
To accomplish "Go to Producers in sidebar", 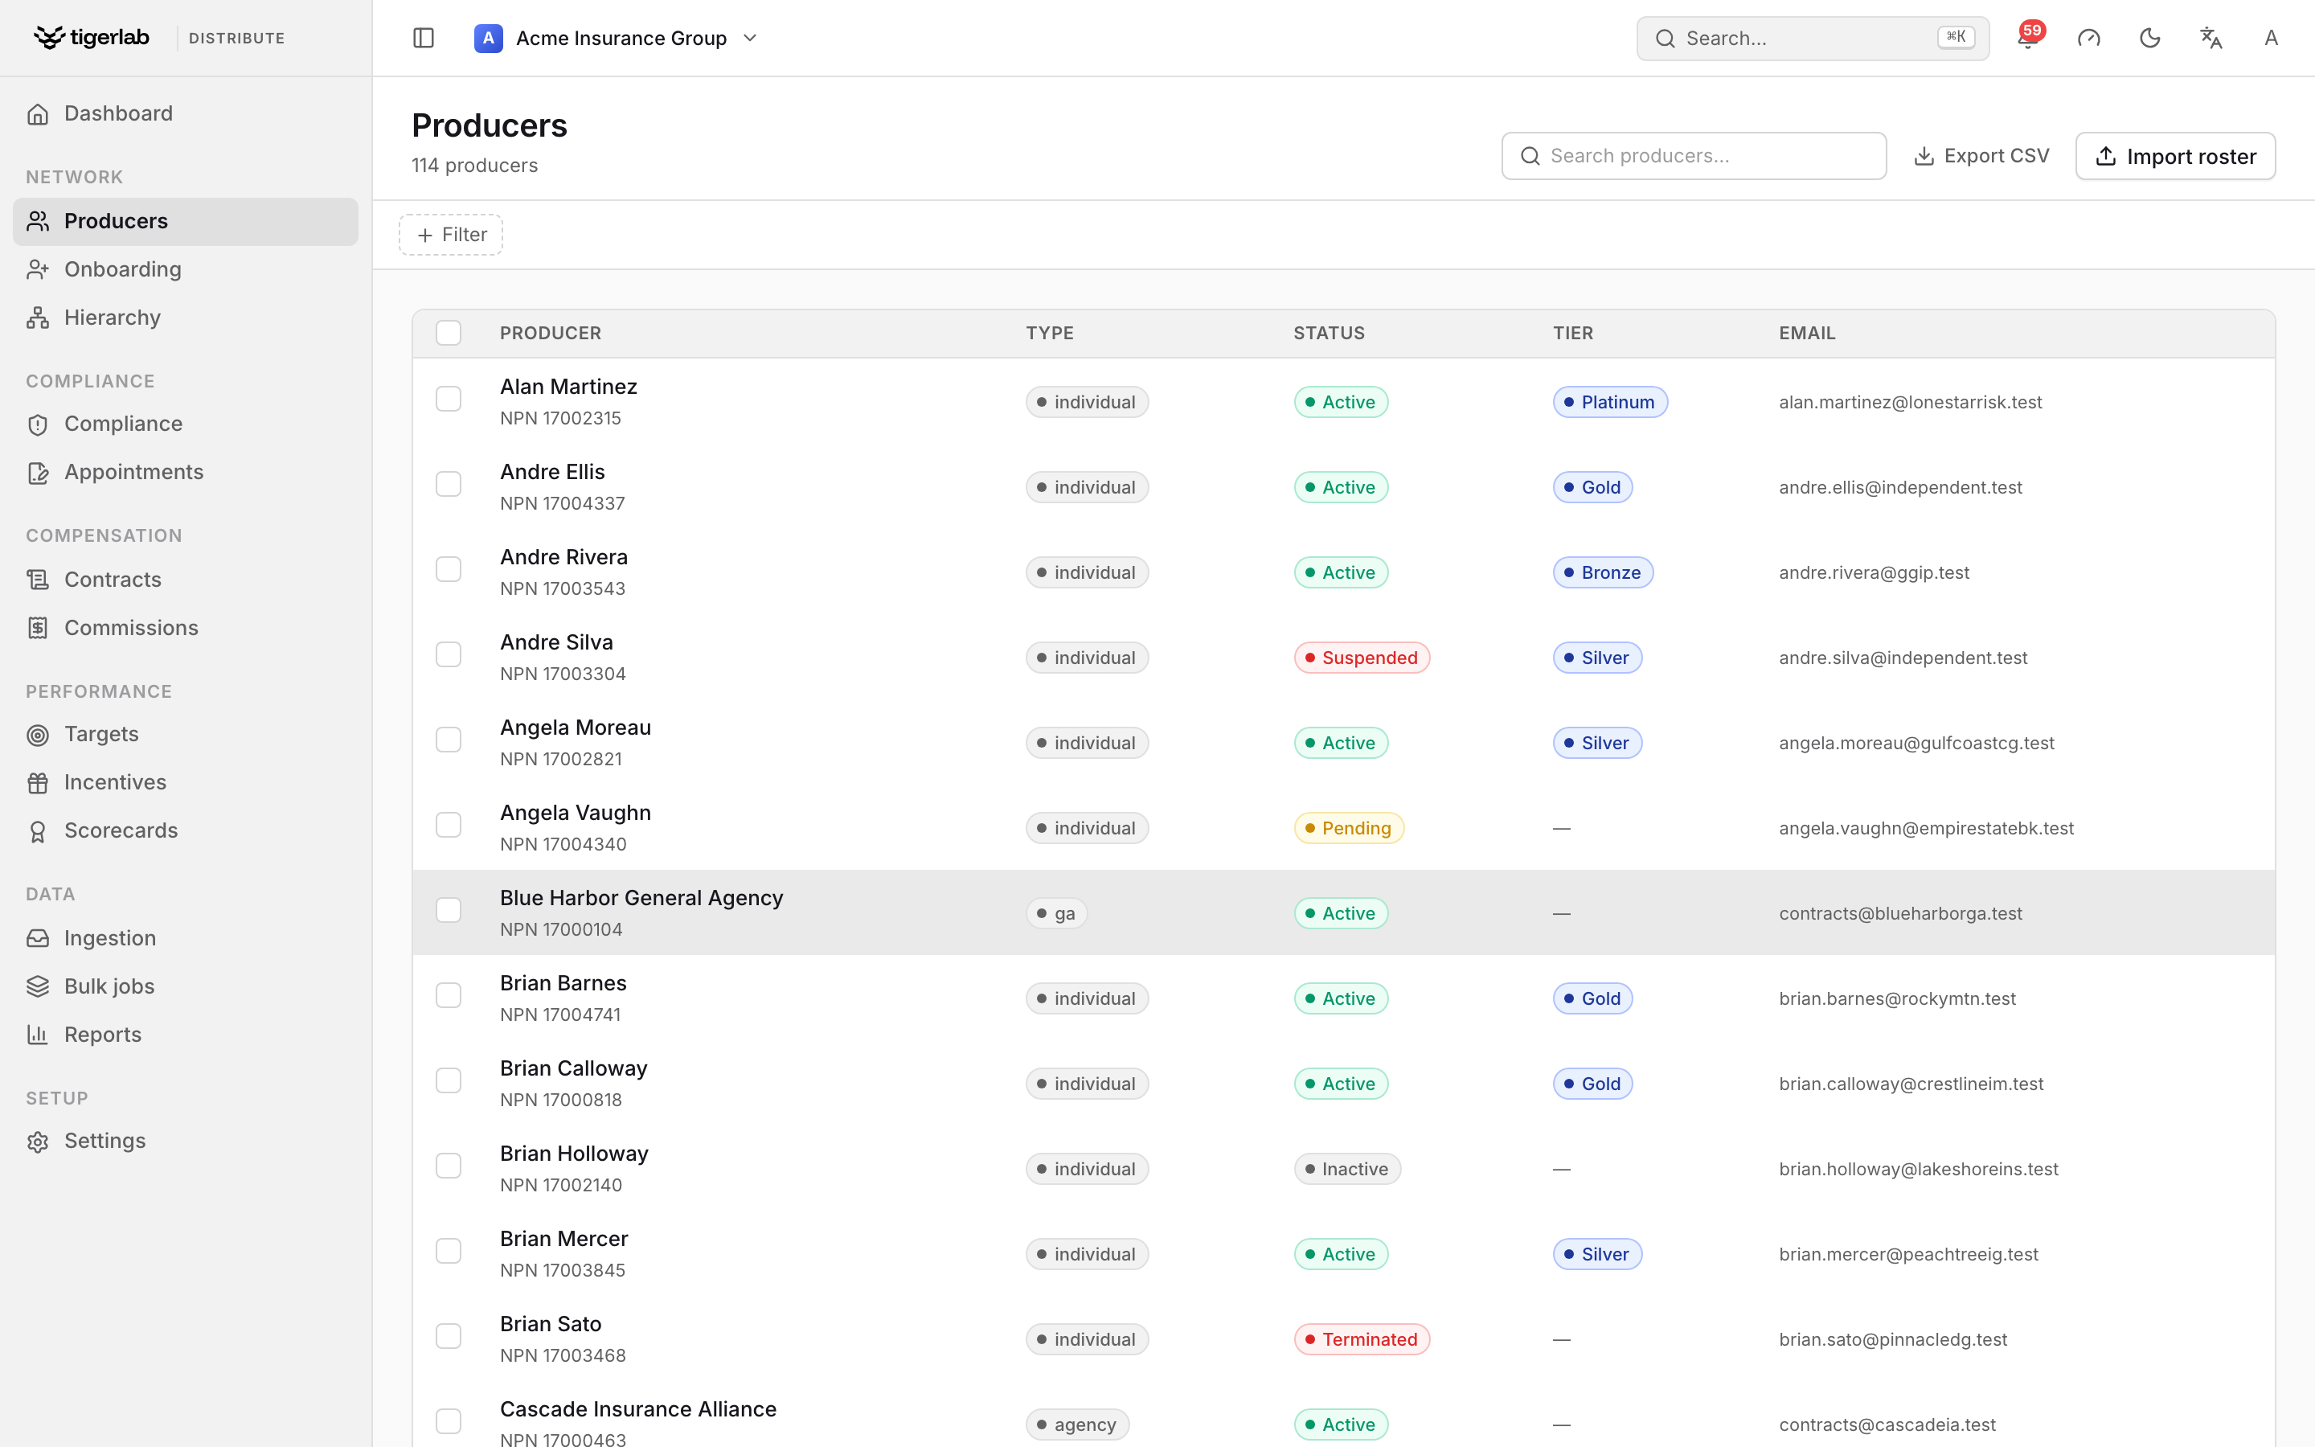I will (x=186, y=221).
